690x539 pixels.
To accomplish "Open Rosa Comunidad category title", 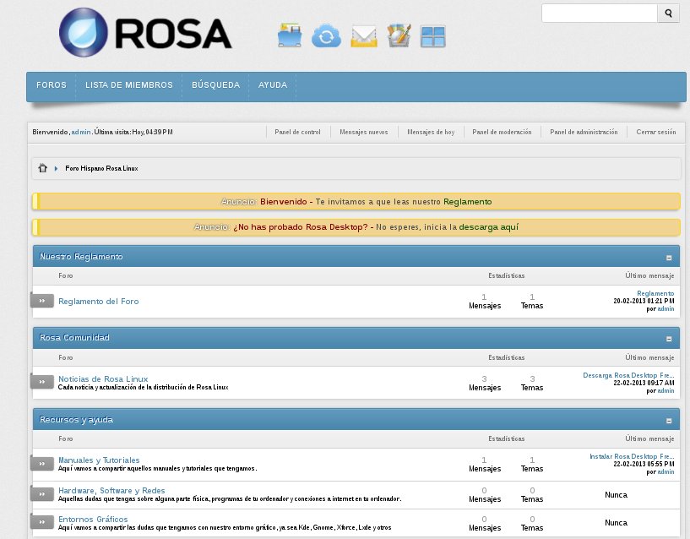I will click(74, 338).
